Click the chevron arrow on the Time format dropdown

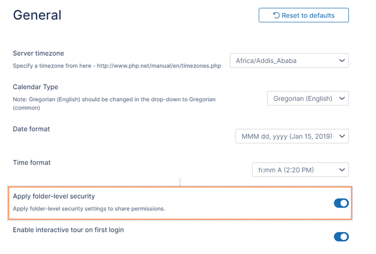pos(342,170)
